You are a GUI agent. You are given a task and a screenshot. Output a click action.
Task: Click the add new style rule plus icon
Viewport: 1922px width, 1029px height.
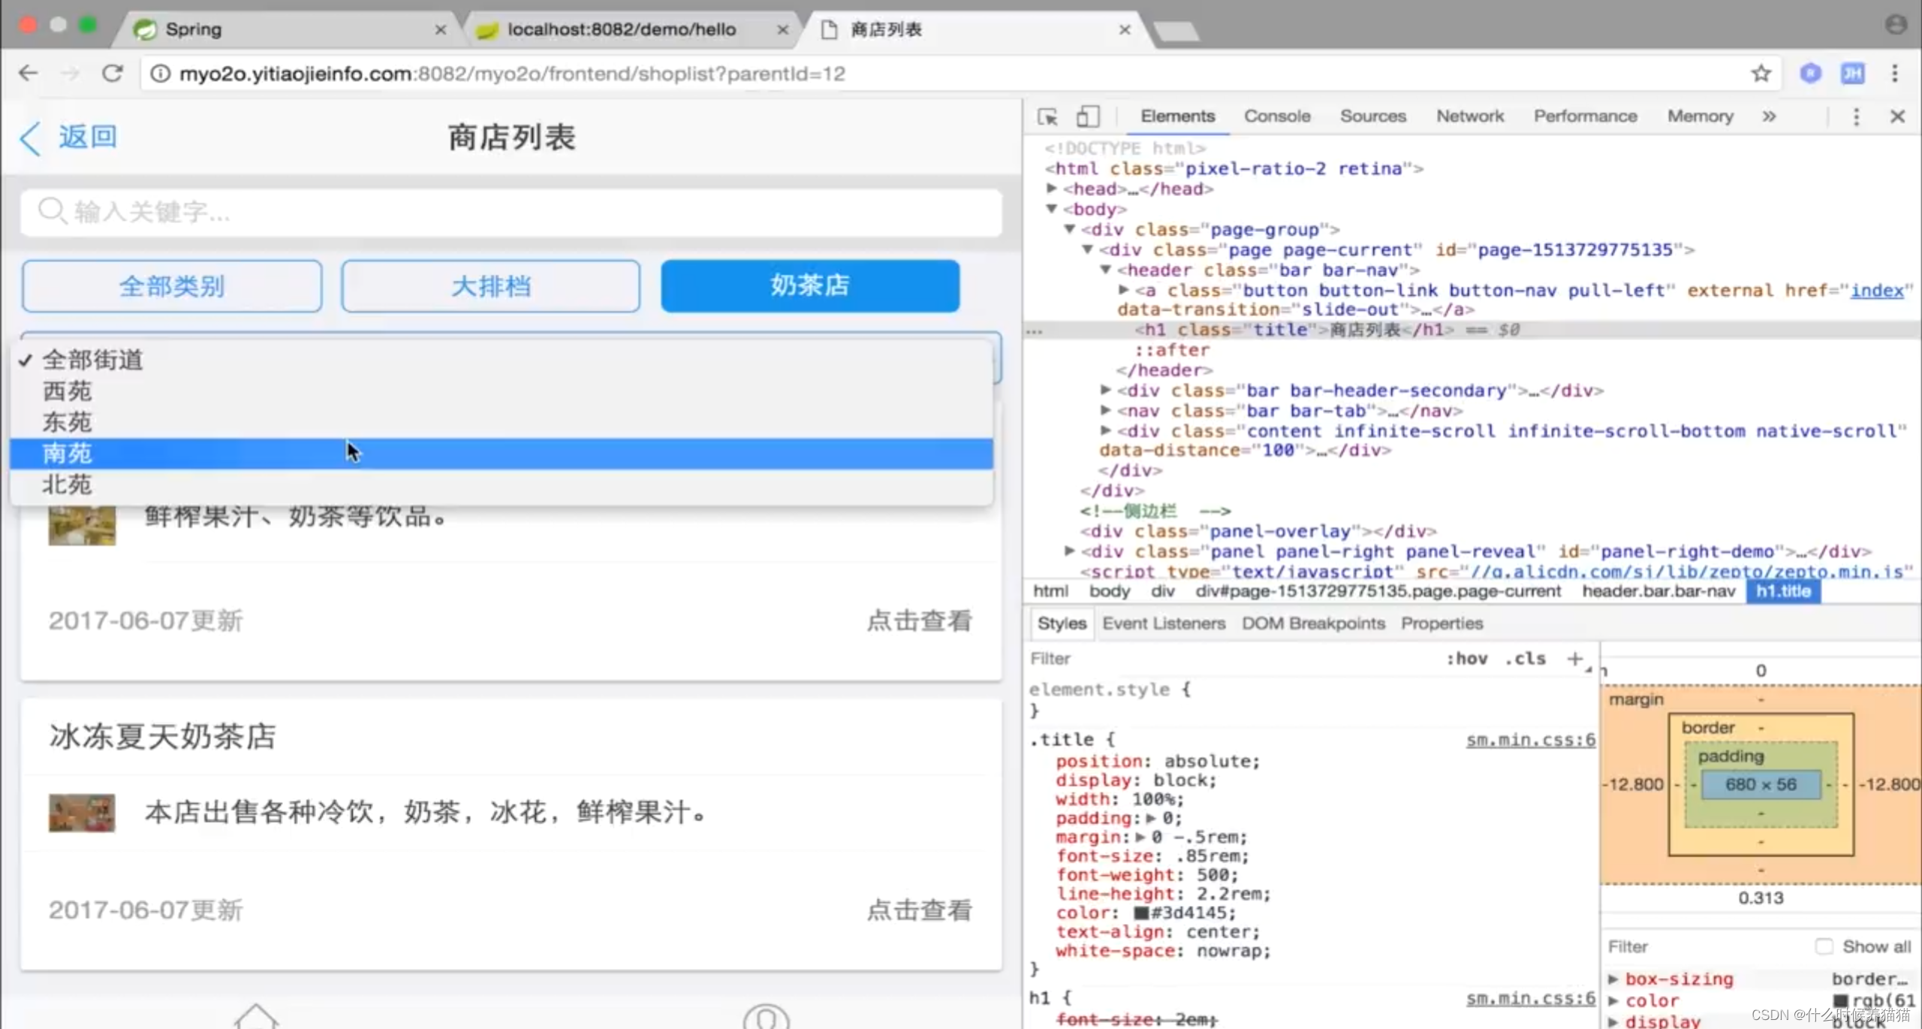click(x=1574, y=659)
